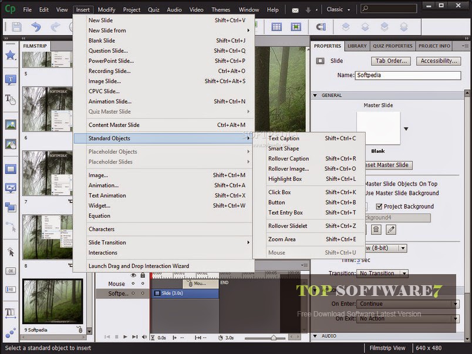The image size is (472, 354).
Task: Toggle lock dot for Mouse timeline row
Action: pos(143,284)
